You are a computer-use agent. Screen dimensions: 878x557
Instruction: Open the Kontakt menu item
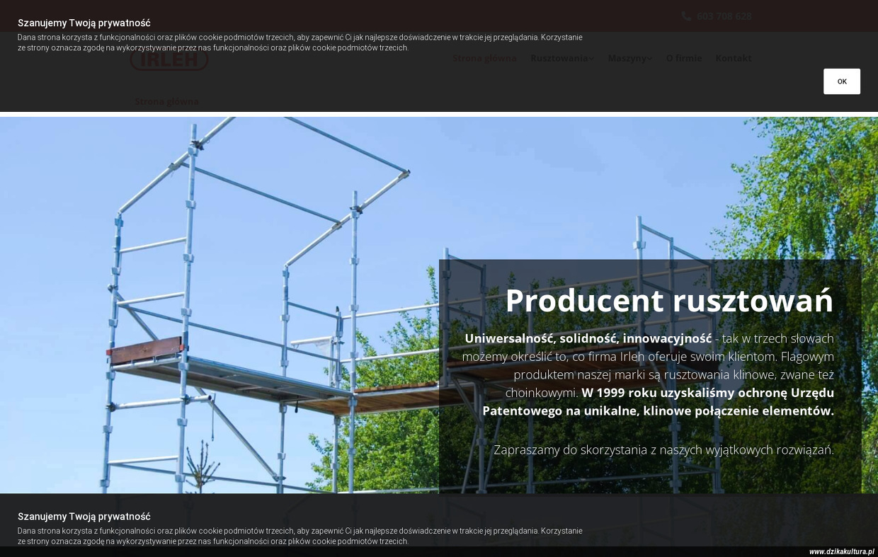pyautogui.click(x=733, y=58)
